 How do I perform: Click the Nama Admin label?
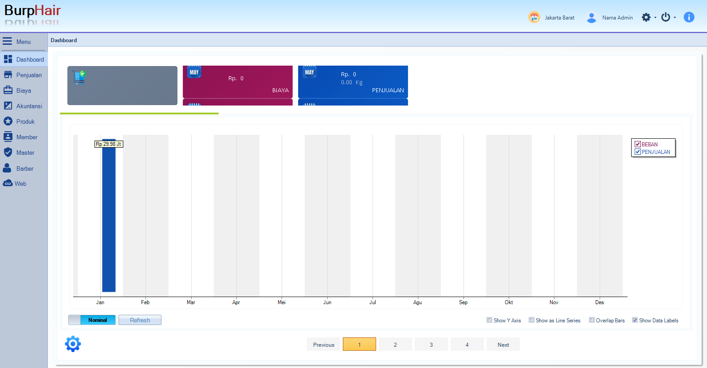[617, 18]
